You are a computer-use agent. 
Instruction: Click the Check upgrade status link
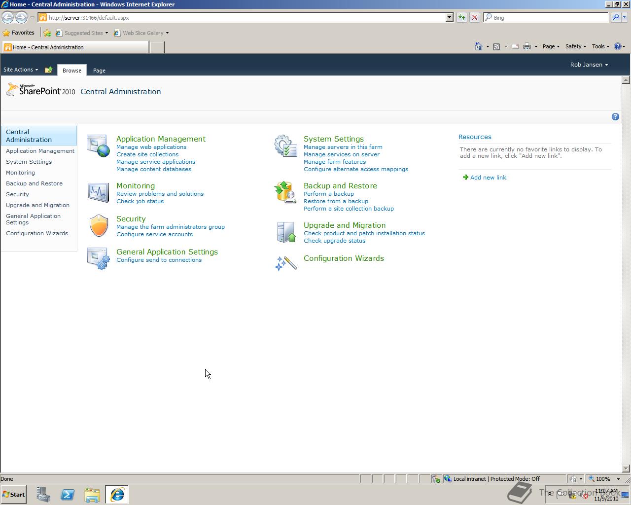coord(334,241)
